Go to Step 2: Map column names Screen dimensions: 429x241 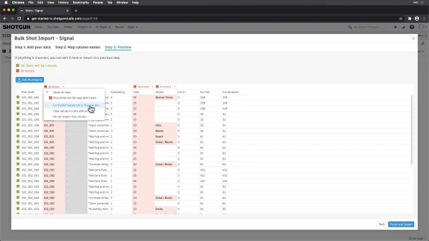(x=78, y=48)
